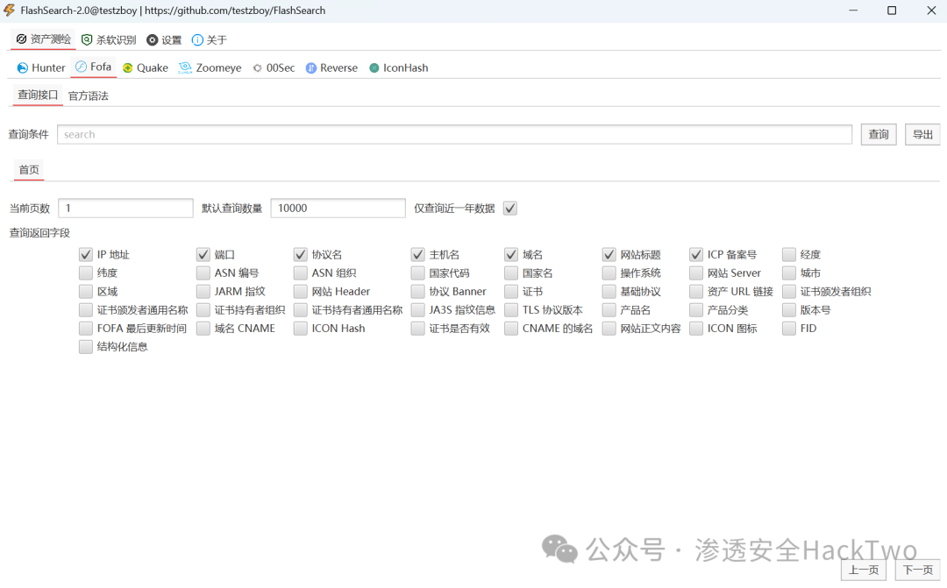Switch to the Reverse tab
The image size is (947, 588).
pyautogui.click(x=331, y=67)
